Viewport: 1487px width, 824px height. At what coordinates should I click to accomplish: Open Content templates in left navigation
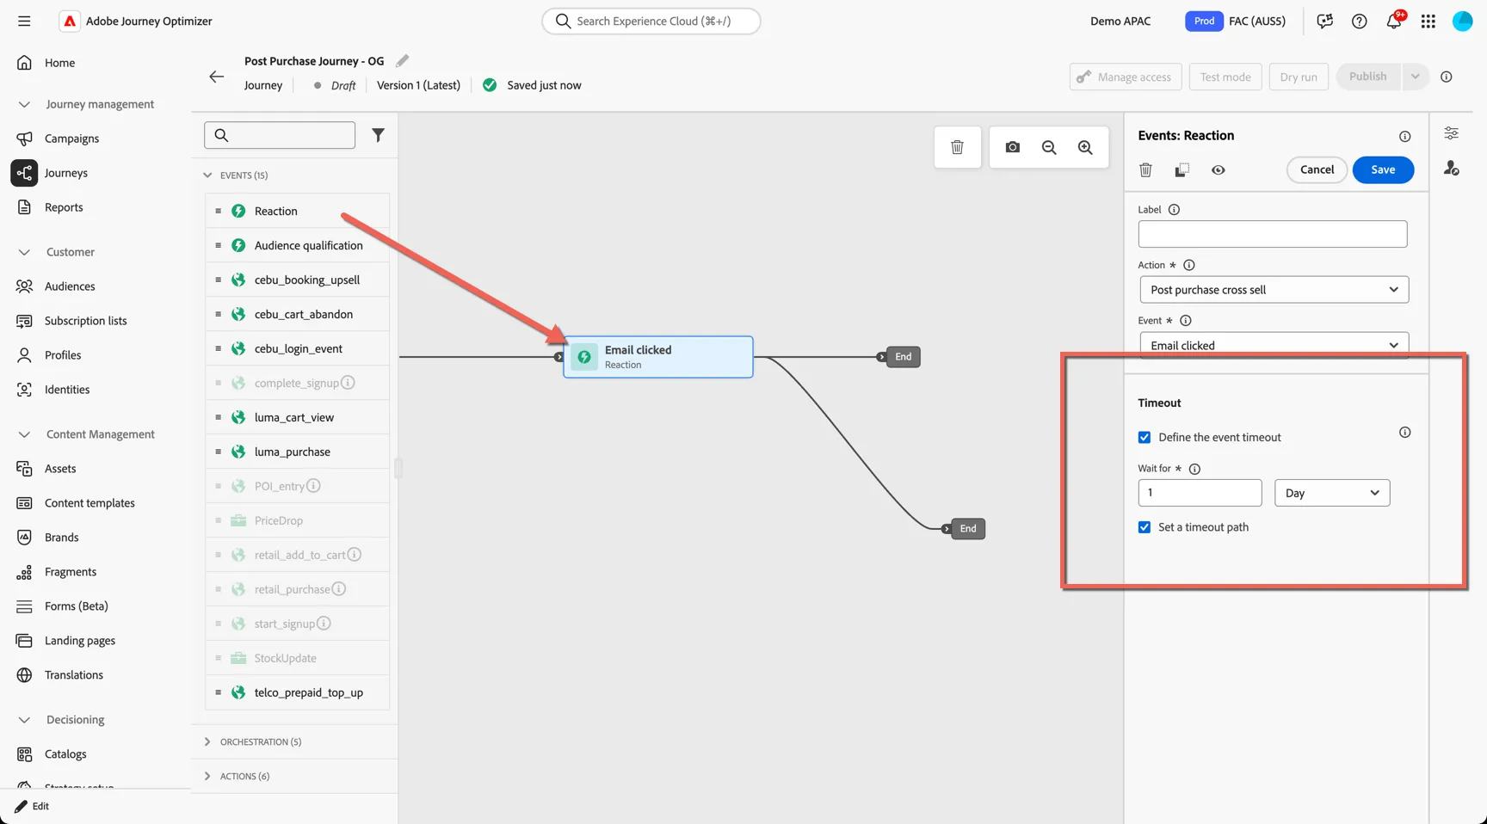click(x=89, y=503)
